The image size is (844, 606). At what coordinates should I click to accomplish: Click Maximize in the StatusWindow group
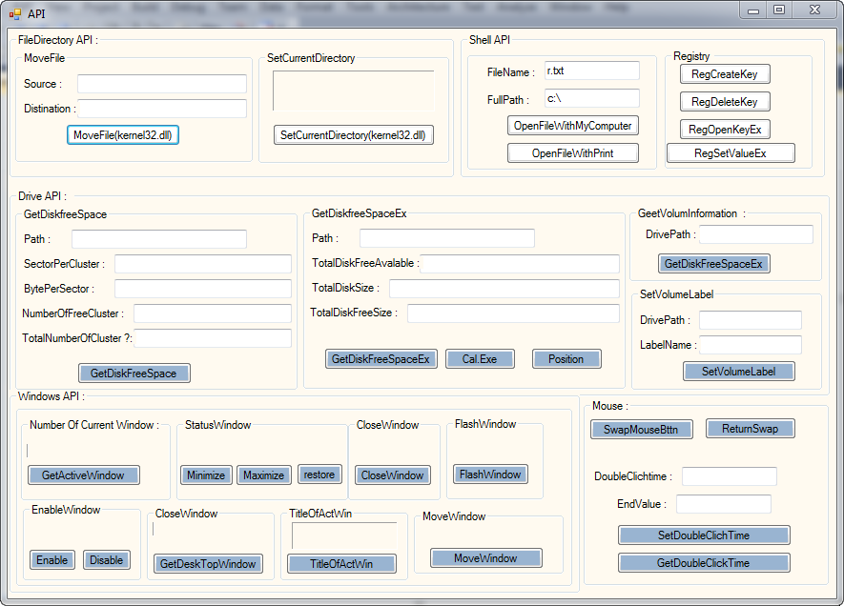pyautogui.click(x=264, y=475)
